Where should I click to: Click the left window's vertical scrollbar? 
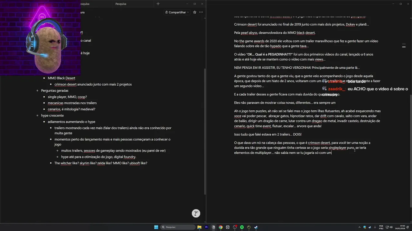205,132
